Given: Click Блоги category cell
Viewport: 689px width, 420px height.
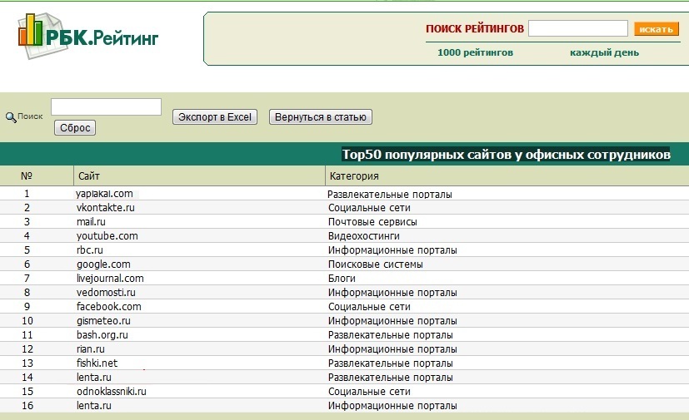Looking at the screenshot, I should pyautogui.click(x=342, y=279).
